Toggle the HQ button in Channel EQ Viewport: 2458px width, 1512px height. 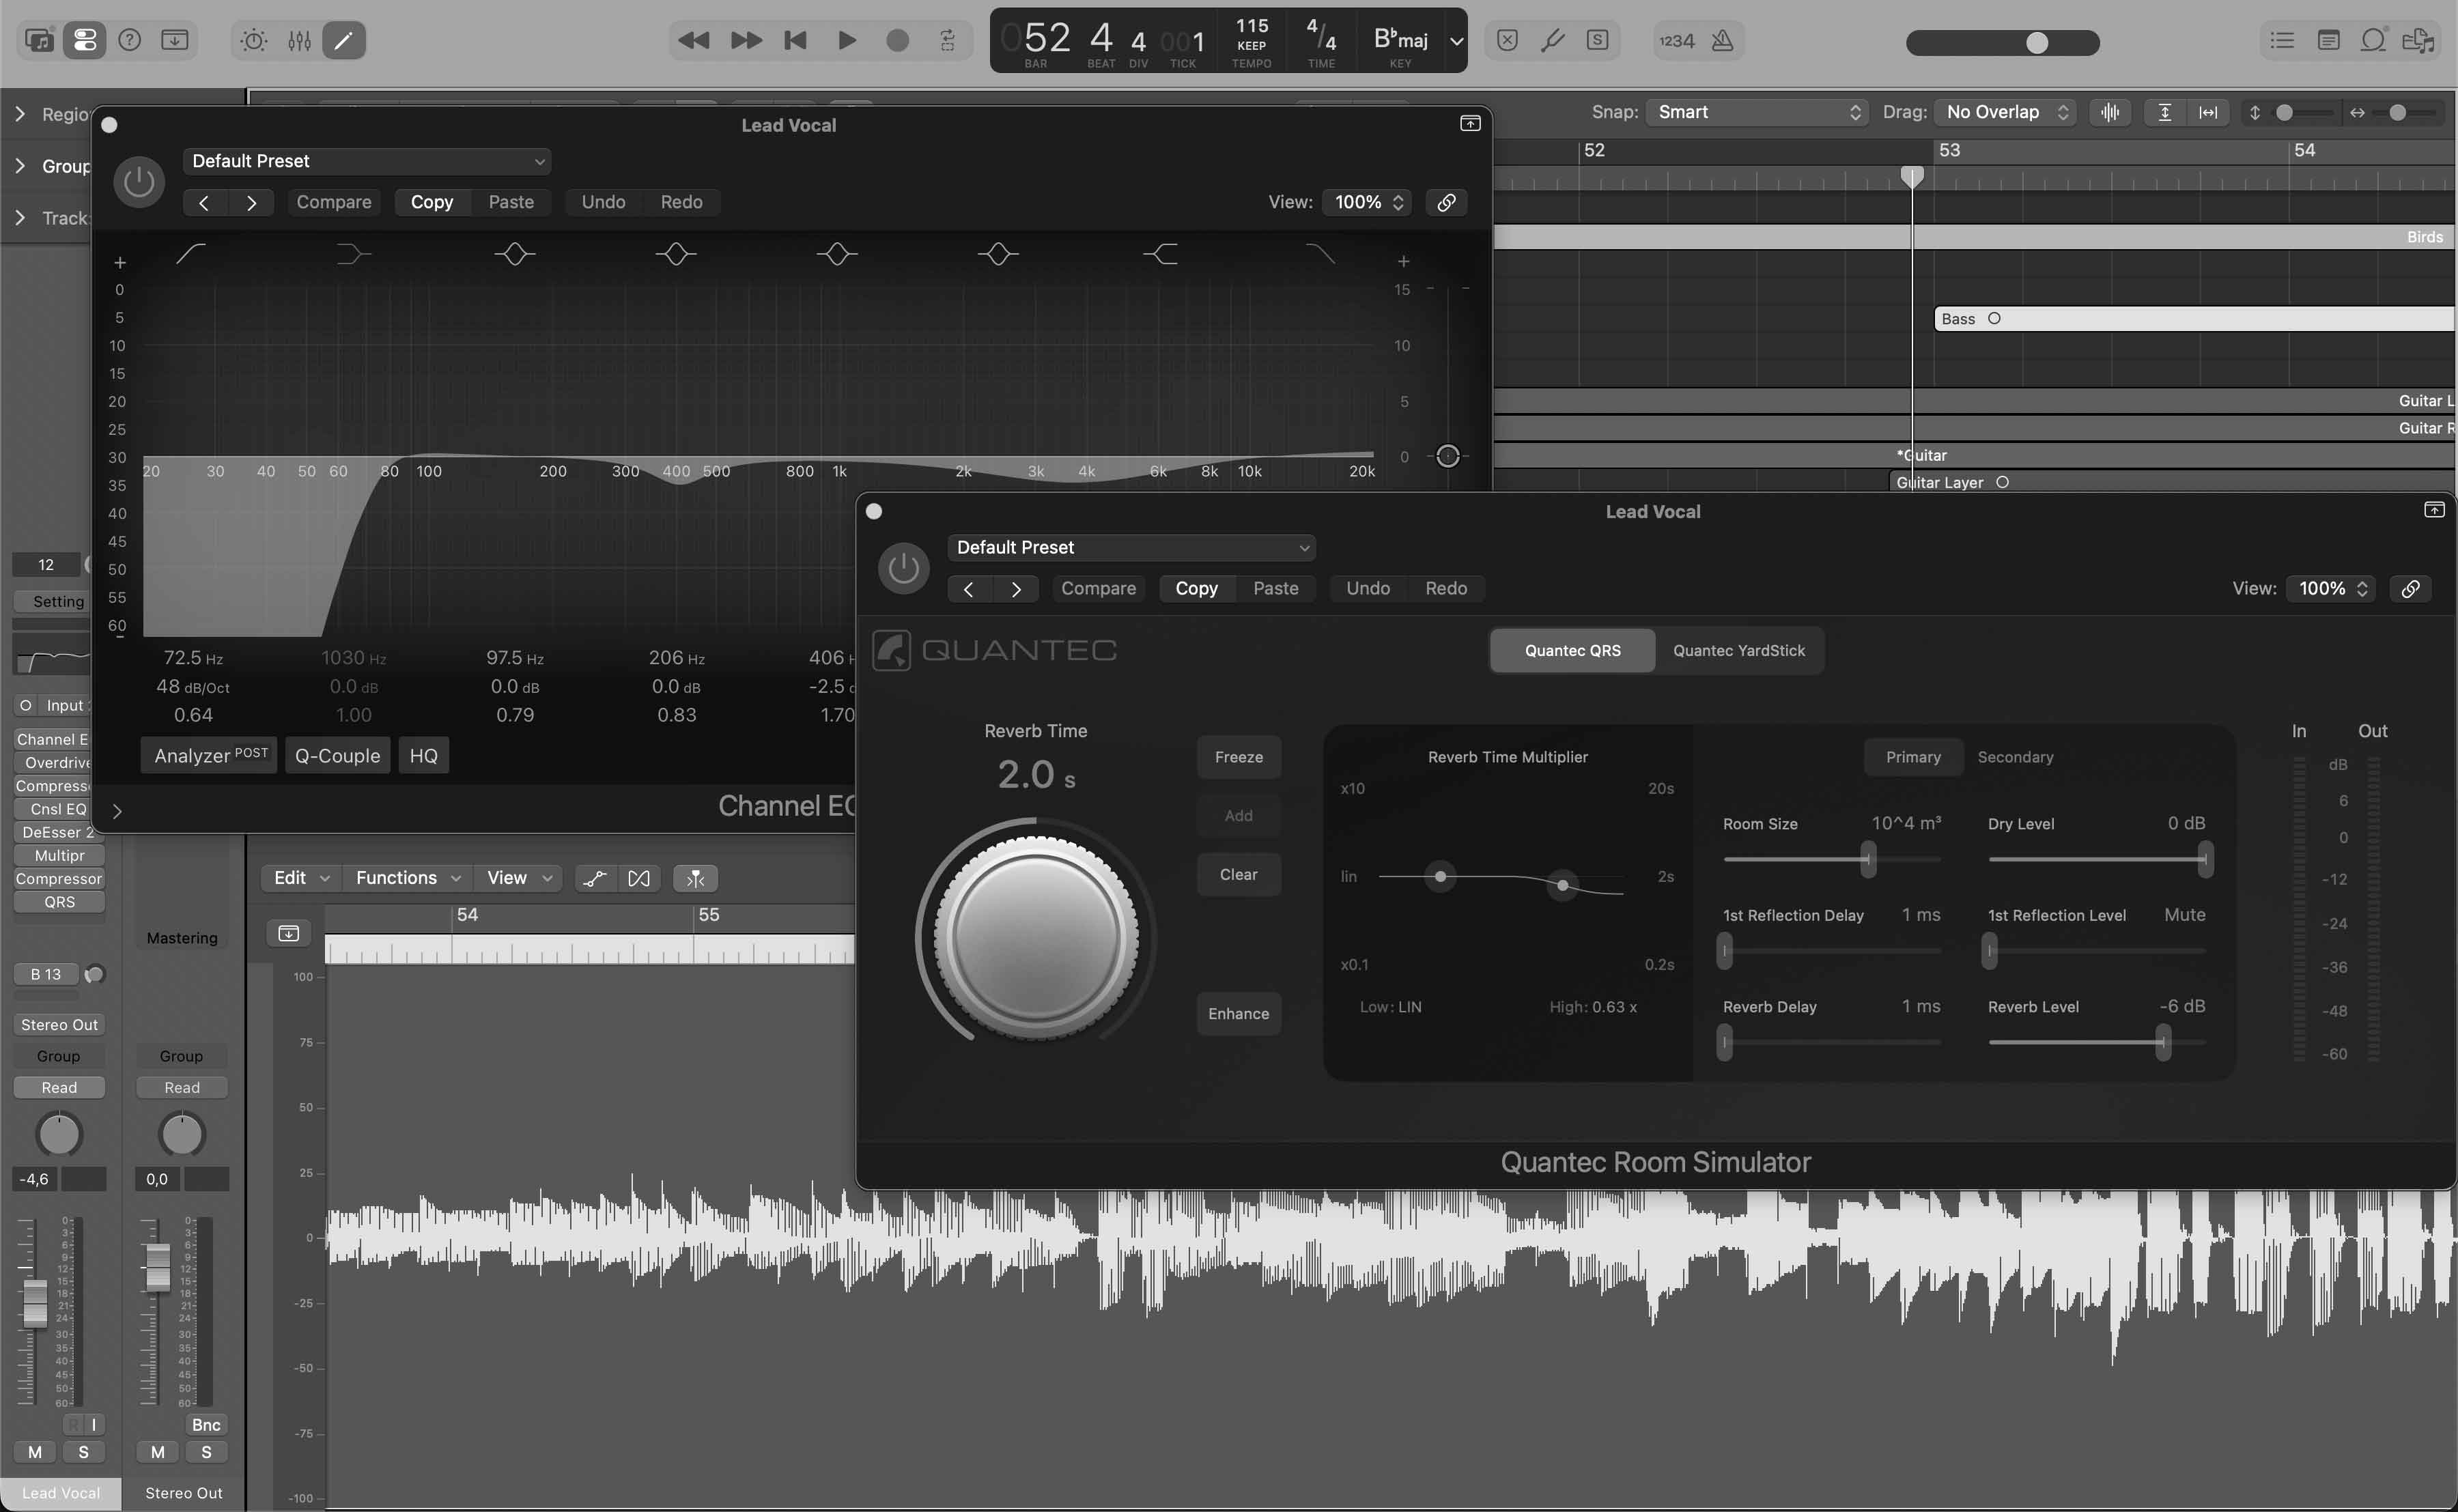(x=424, y=755)
